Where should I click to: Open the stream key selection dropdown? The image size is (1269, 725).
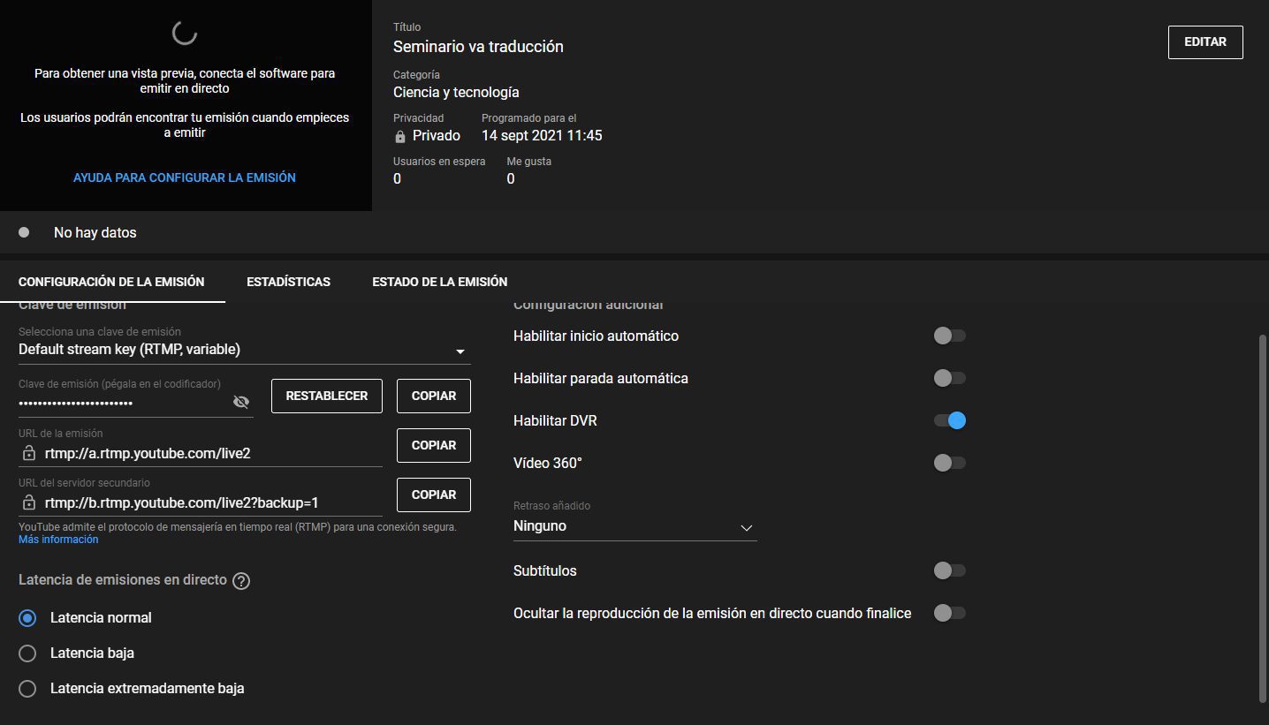244,350
